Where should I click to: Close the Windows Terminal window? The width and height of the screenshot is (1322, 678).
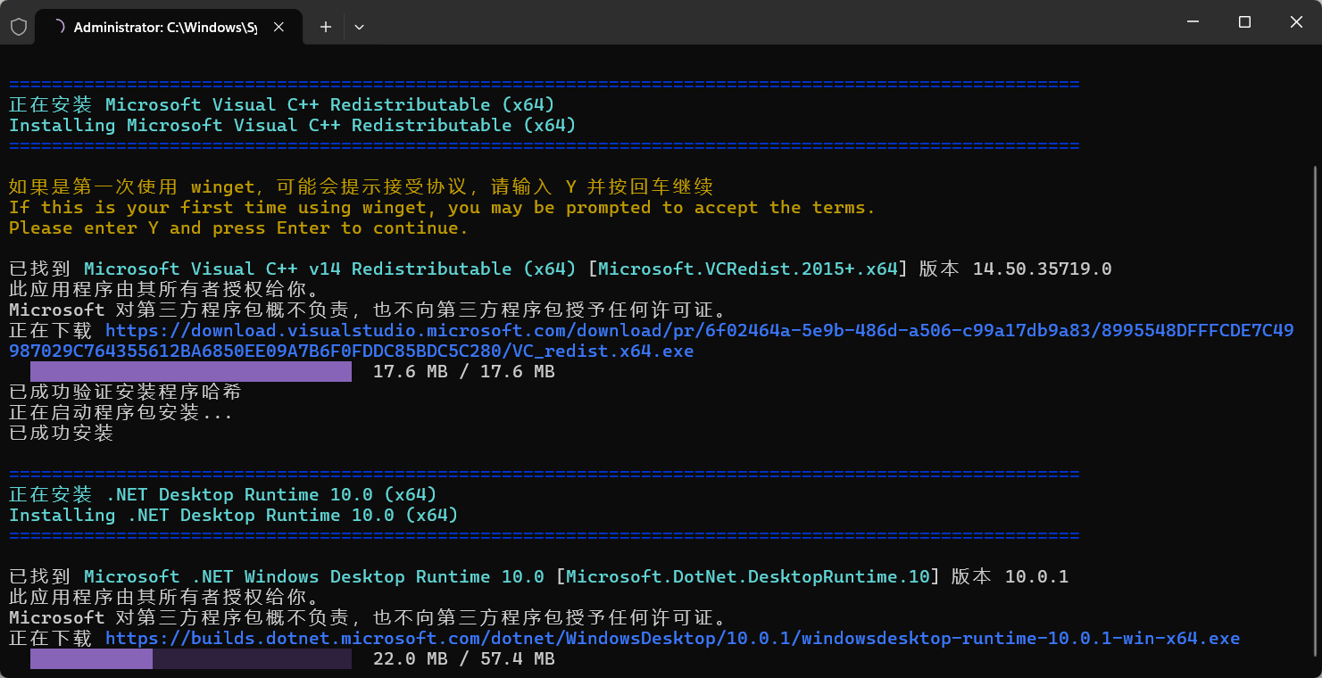1296,22
